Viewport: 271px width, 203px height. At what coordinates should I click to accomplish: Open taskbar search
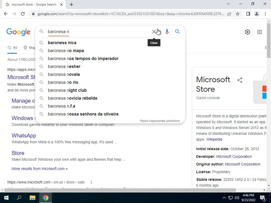[x=19, y=198]
